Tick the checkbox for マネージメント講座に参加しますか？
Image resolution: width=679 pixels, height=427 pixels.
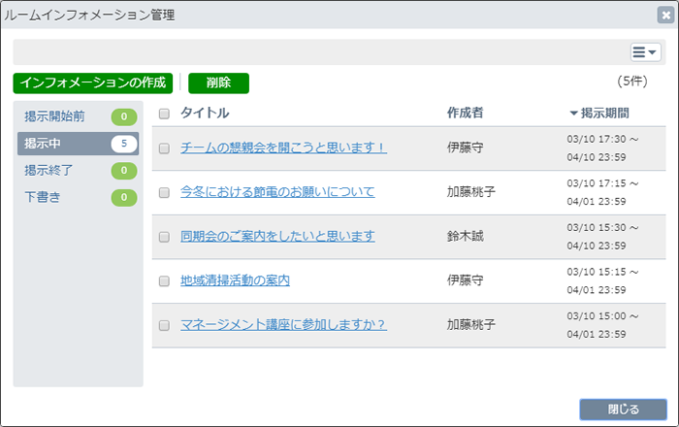click(164, 325)
